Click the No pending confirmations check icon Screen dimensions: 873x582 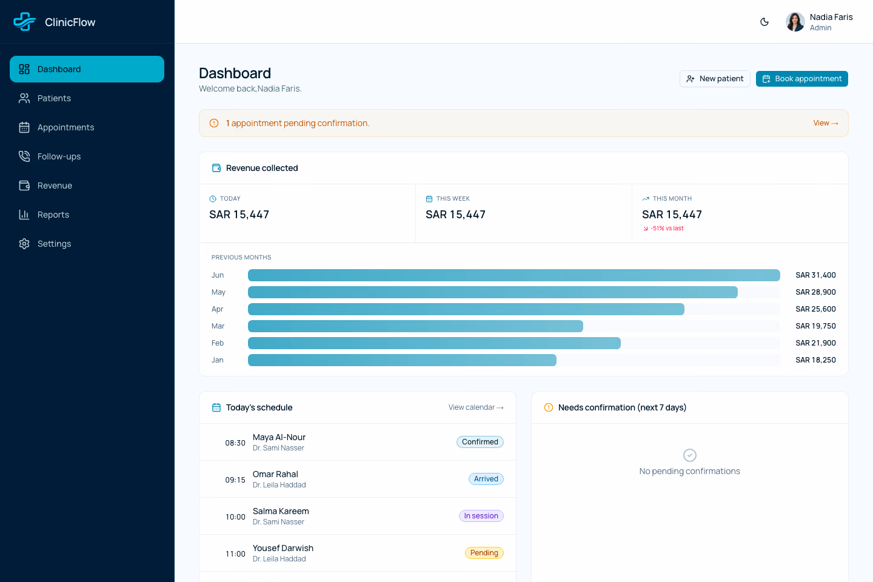pyautogui.click(x=690, y=455)
